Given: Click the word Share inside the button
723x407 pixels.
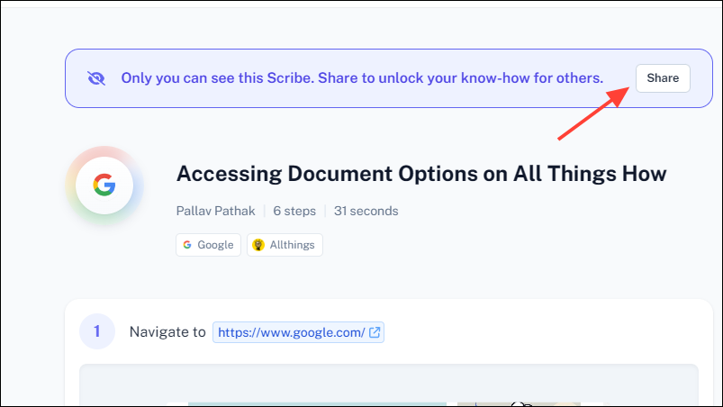Looking at the screenshot, I should coord(663,78).
